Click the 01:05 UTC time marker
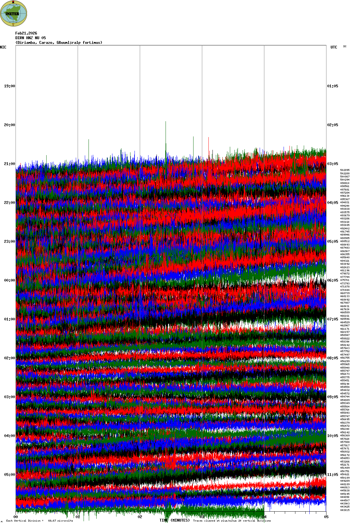This screenshot has width=351, height=525. (x=333, y=86)
